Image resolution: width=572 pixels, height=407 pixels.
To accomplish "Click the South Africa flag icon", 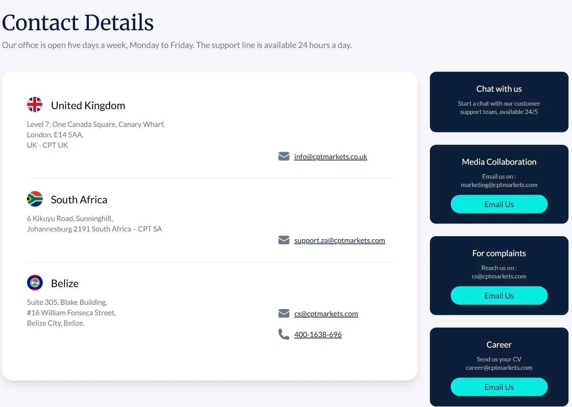I will [35, 199].
